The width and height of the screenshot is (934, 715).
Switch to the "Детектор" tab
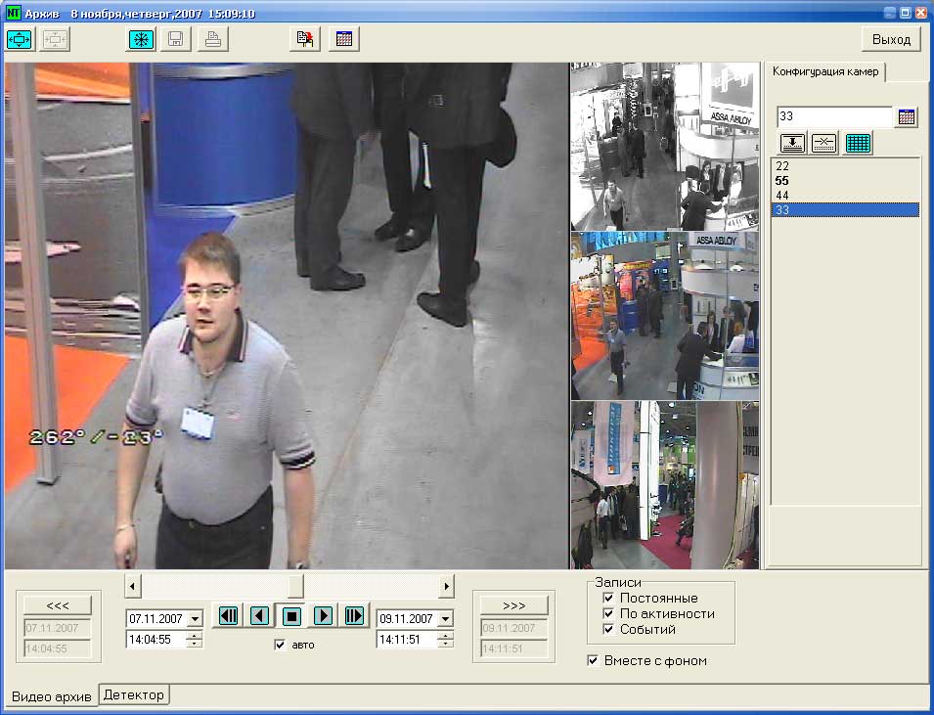click(x=134, y=694)
